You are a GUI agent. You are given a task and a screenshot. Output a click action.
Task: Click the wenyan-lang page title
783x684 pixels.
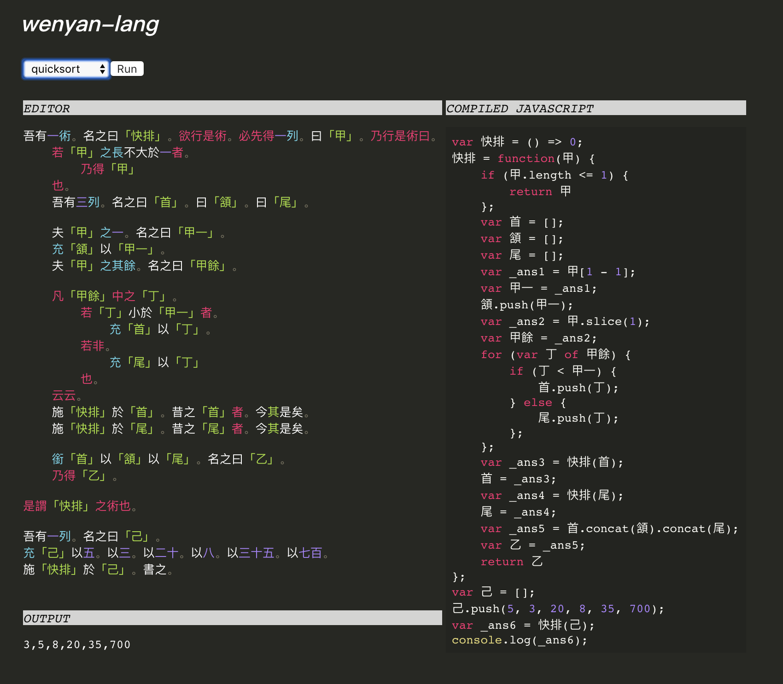[91, 24]
